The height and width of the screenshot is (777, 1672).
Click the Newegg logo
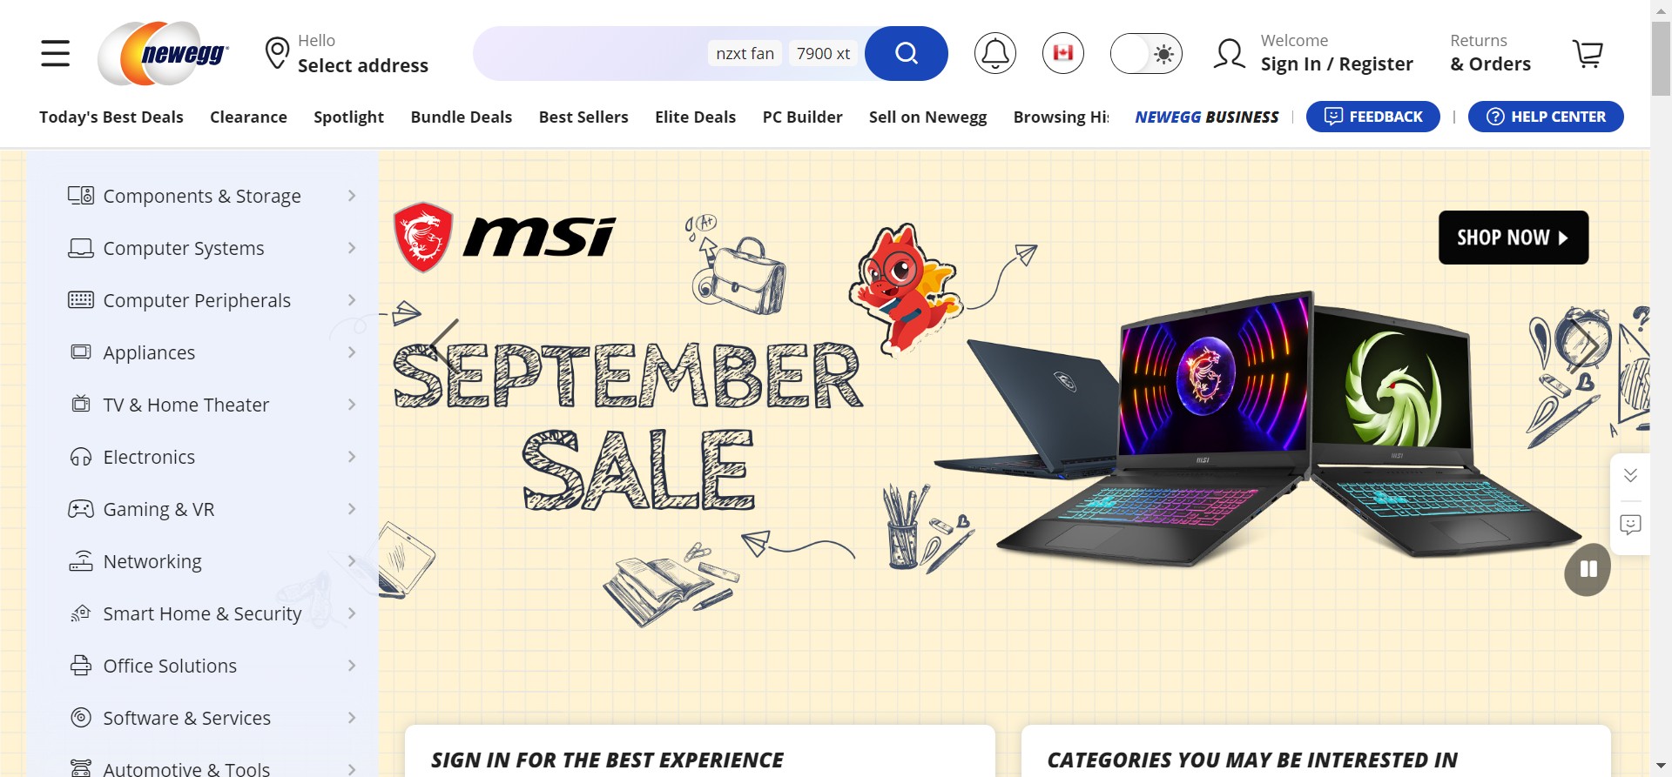164,53
